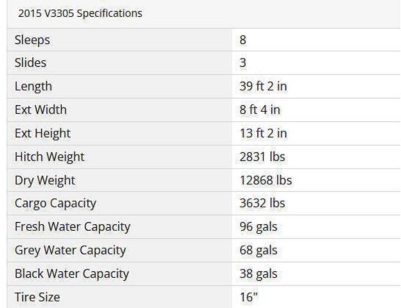This screenshot has height=308, width=401.
Task: Select the Ext Height label
Action: pos(42,134)
